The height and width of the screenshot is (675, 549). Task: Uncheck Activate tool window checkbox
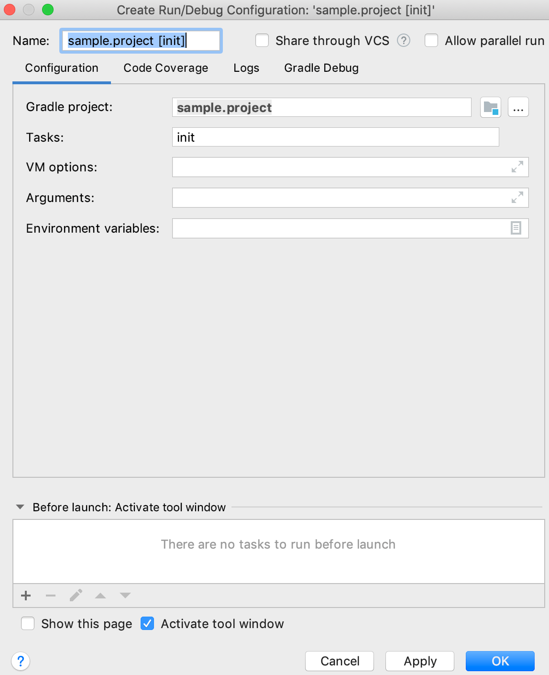tap(147, 623)
